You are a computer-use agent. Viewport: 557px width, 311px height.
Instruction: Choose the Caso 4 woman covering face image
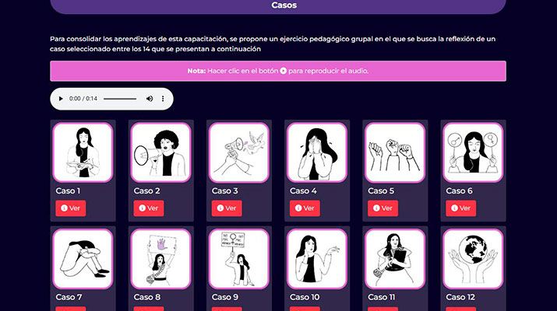tap(317, 152)
